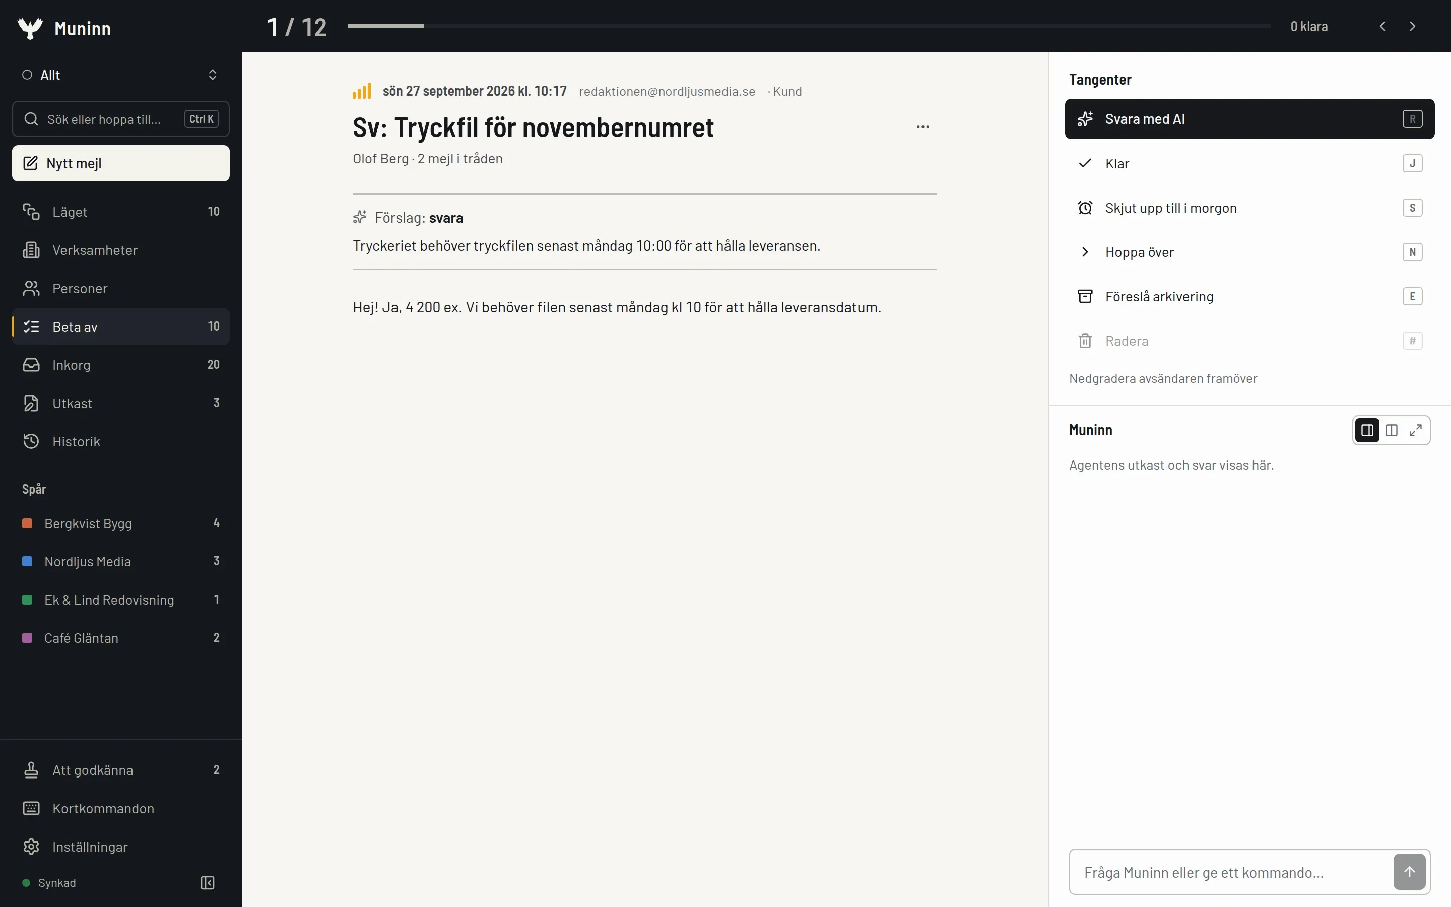The image size is (1451, 907).
Task: Click the Hoppa över chevron action
Action: coord(1085,252)
